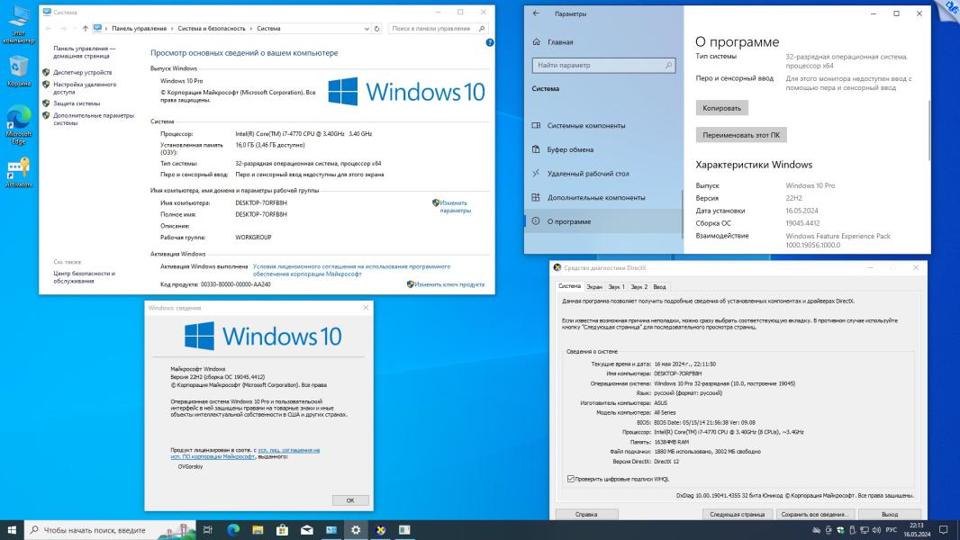
Task: Expand chevron after 'Панель управления' breadcrumb
Action: point(172,29)
